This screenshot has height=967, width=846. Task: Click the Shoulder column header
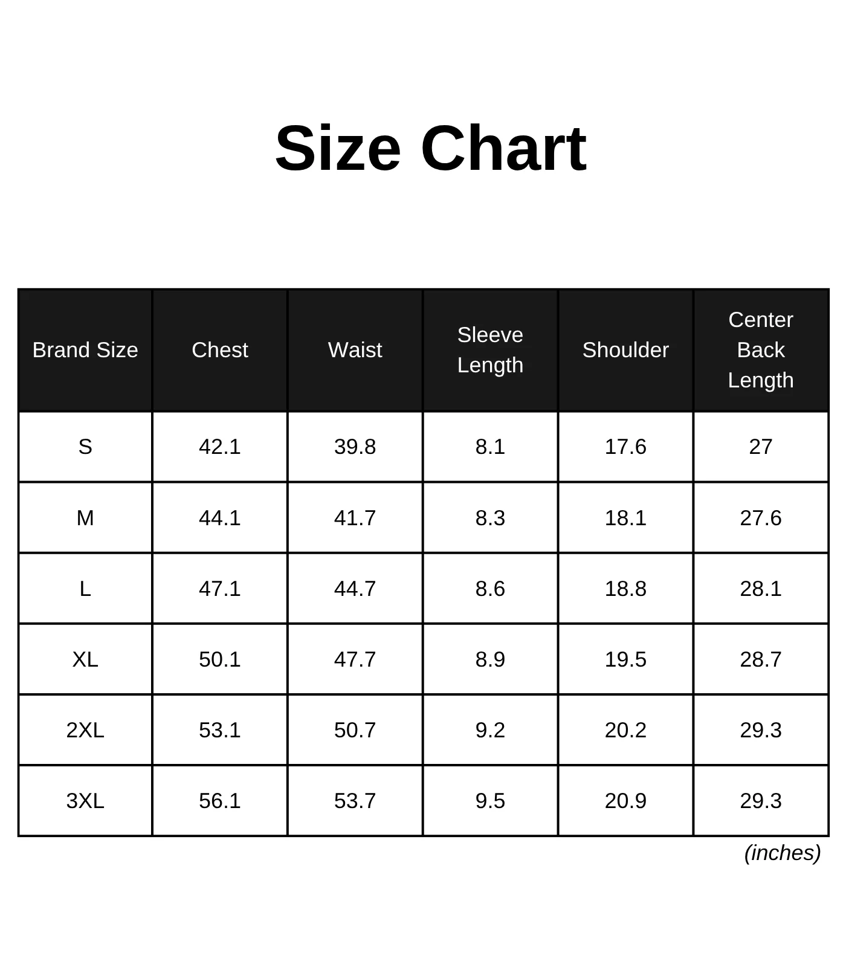tap(625, 350)
